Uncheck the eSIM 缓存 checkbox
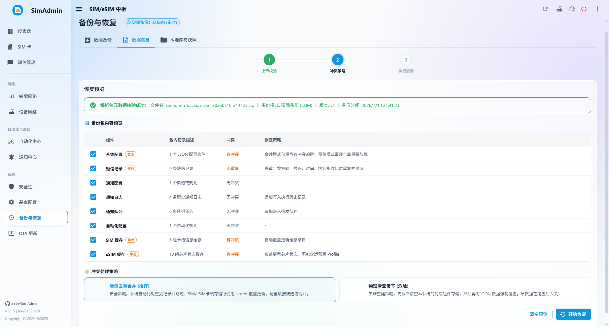Image resolution: width=609 pixels, height=327 pixels. coord(93,254)
